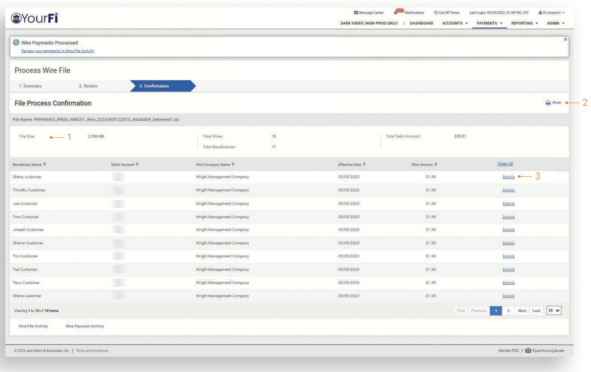The width and height of the screenshot is (591, 372).
Task: Sort by Debit Account column arrows
Action: click(137, 164)
